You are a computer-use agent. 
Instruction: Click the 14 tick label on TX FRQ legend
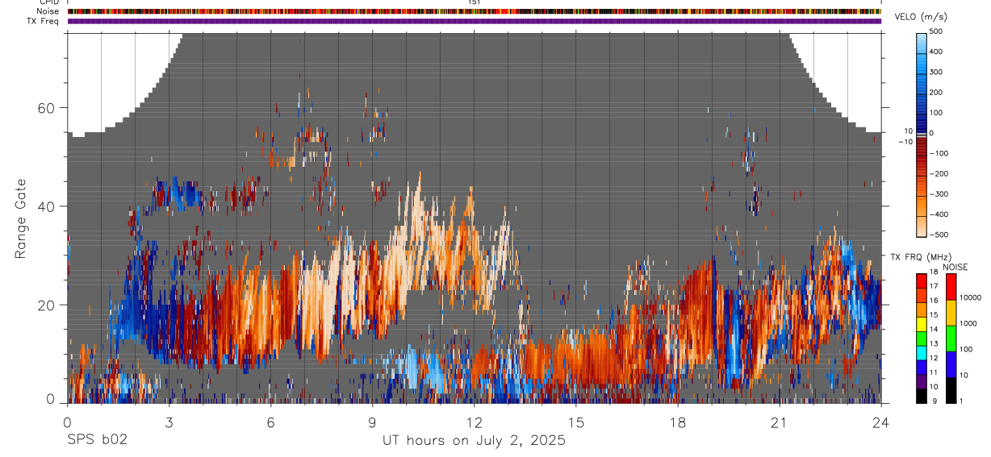click(935, 330)
